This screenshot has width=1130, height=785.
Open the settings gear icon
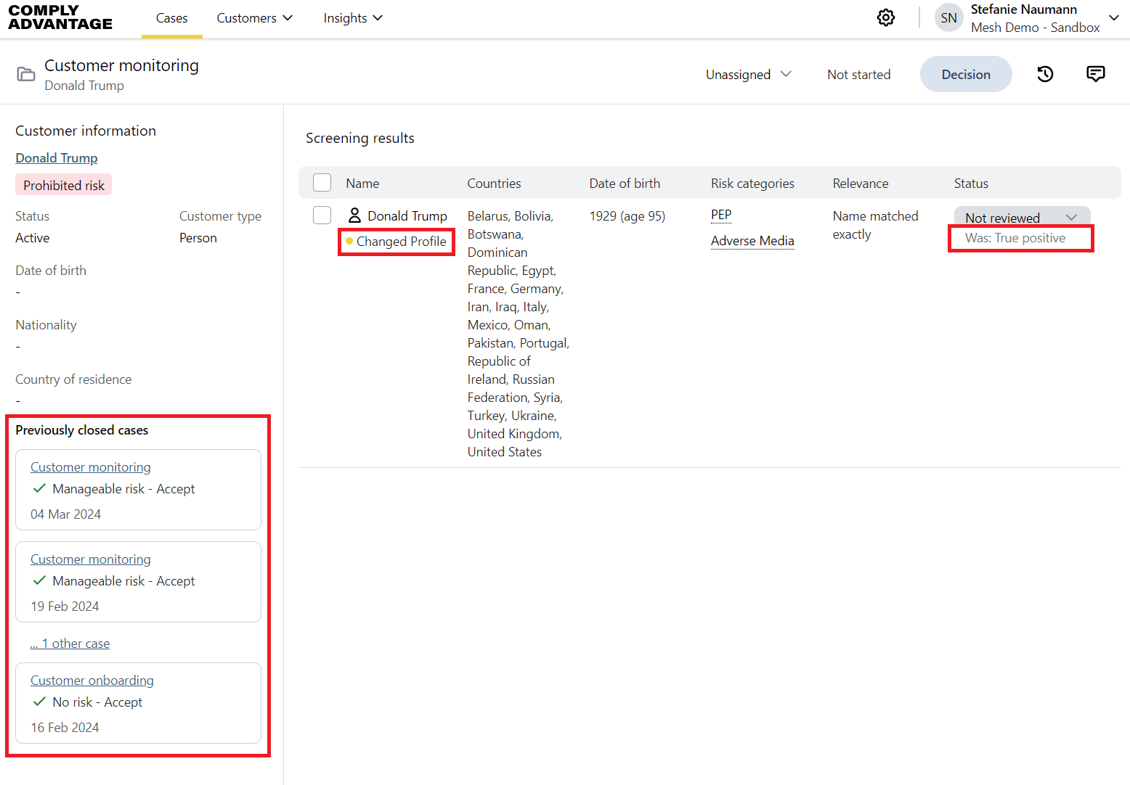[x=885, y=18]
